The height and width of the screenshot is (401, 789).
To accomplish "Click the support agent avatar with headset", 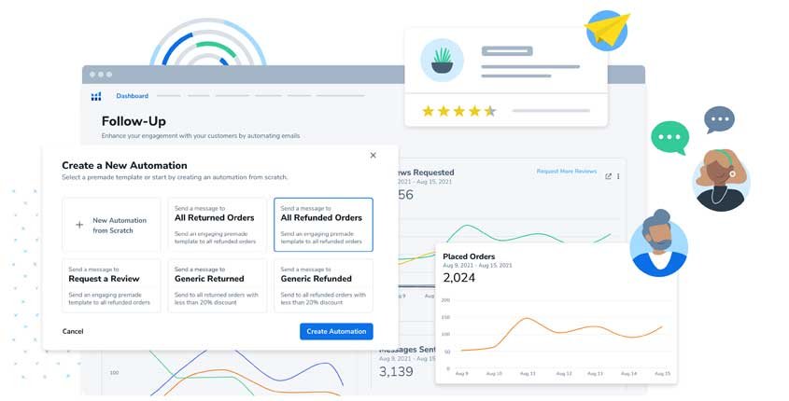I will point(721,179).
